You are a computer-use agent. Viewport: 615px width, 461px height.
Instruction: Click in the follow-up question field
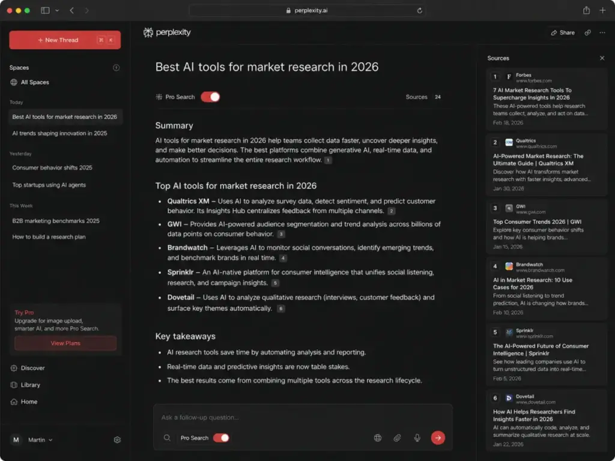[x=303, y=418]
